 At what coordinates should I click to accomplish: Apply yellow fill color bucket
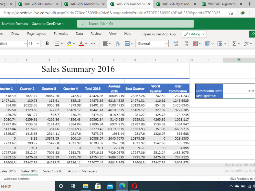69,44
